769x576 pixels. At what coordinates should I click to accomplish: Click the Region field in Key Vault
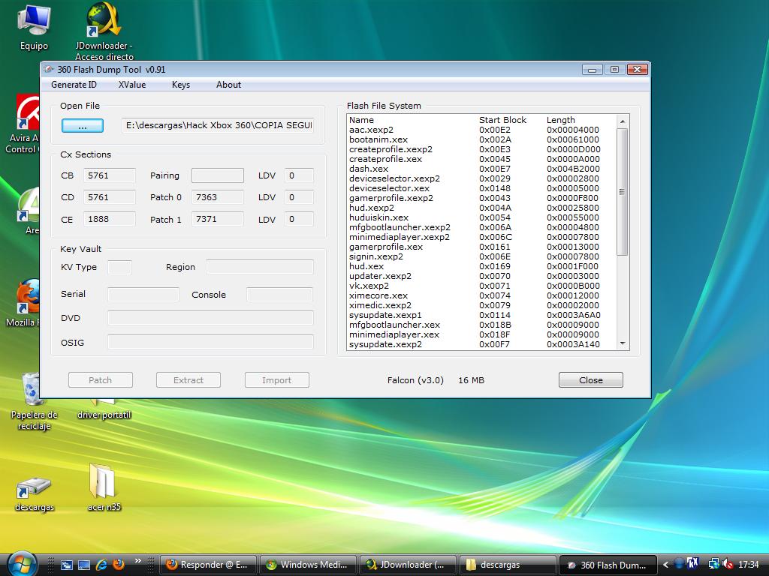tap(260, 267)
